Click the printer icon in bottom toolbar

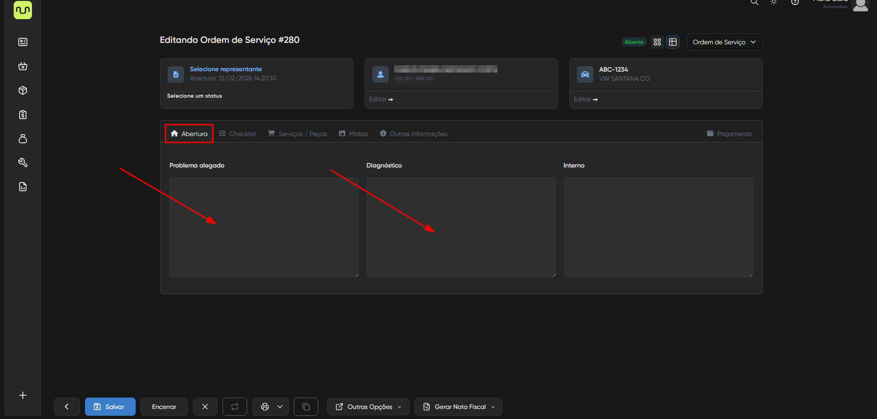(265, 407)
